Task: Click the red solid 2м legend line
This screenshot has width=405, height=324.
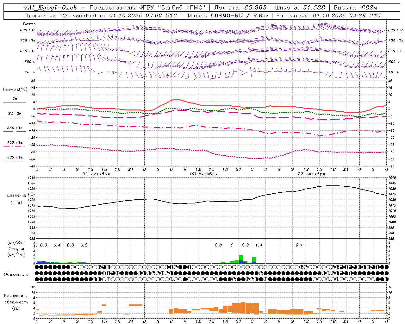Action: click(x=15, y=102)
